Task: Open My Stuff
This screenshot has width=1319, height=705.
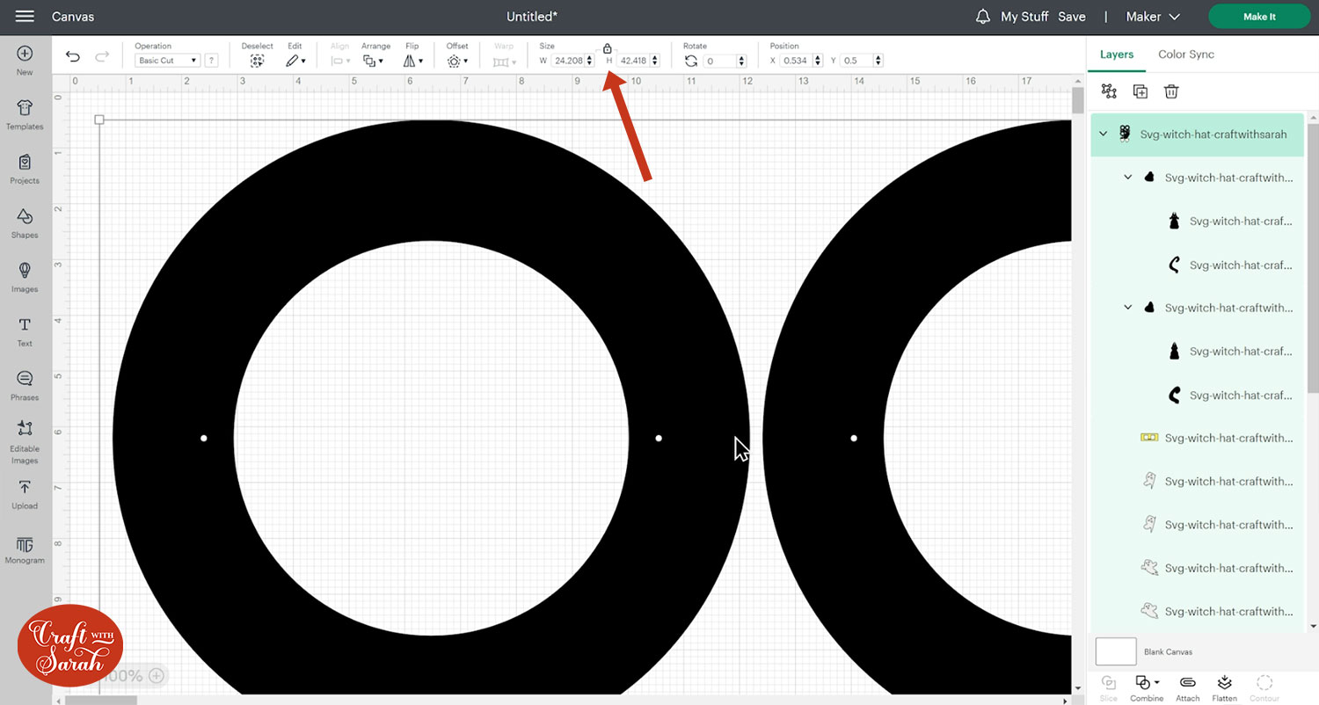Action: (x=1024, y=17)
